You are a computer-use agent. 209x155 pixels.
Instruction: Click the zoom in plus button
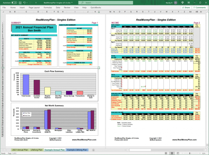pyautogui.click(x=200, y=153)
